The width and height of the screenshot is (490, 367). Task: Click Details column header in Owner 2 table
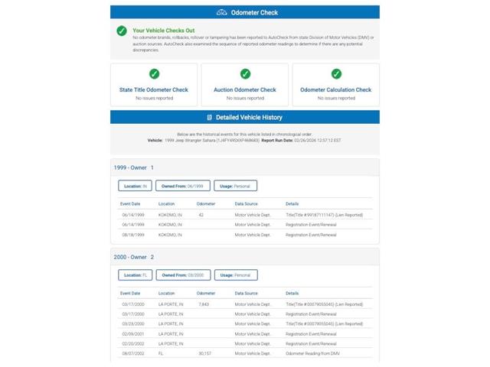coord(292,294)
